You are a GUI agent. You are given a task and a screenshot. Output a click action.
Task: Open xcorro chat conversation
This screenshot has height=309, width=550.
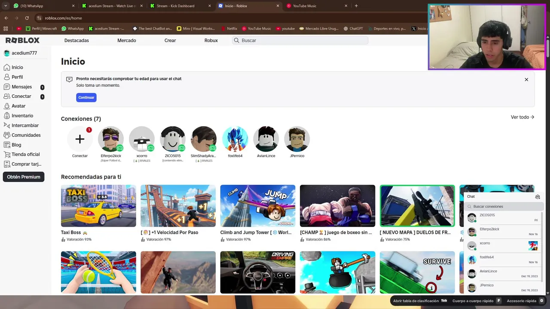coord(503,245)
